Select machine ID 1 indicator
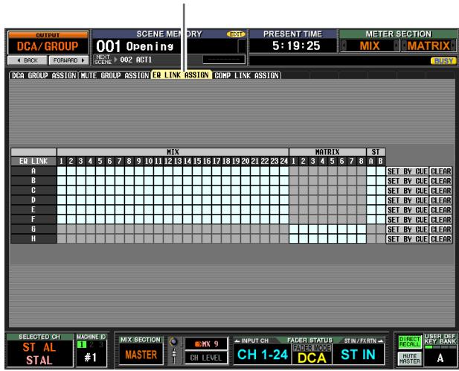The width and height of the screenshot is (459, 371). tap(82, 345)
